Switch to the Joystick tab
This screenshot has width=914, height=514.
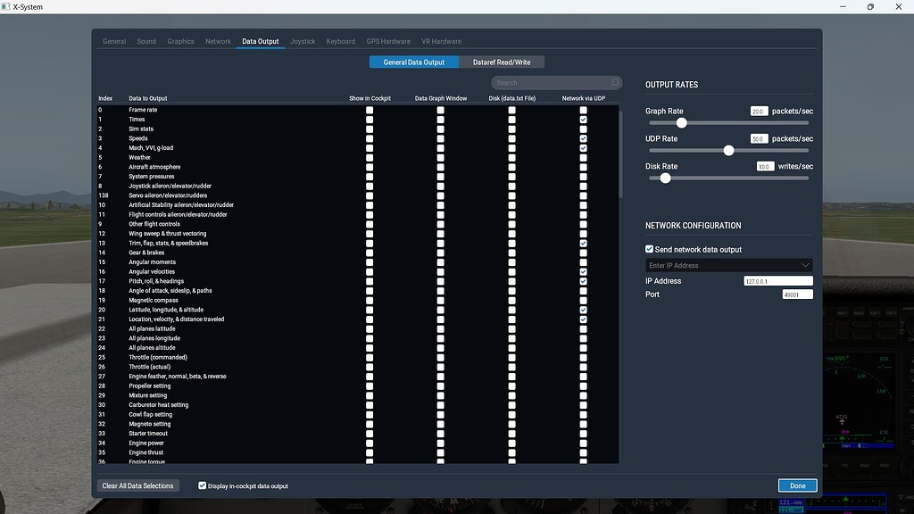303,41
